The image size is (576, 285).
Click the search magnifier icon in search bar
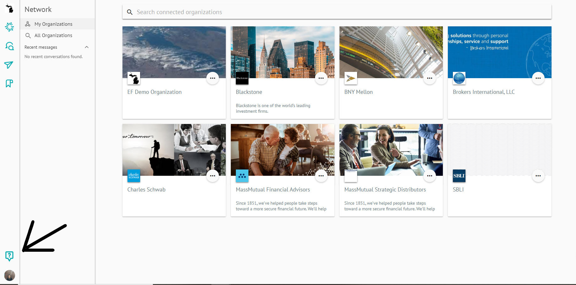(130, 12)
